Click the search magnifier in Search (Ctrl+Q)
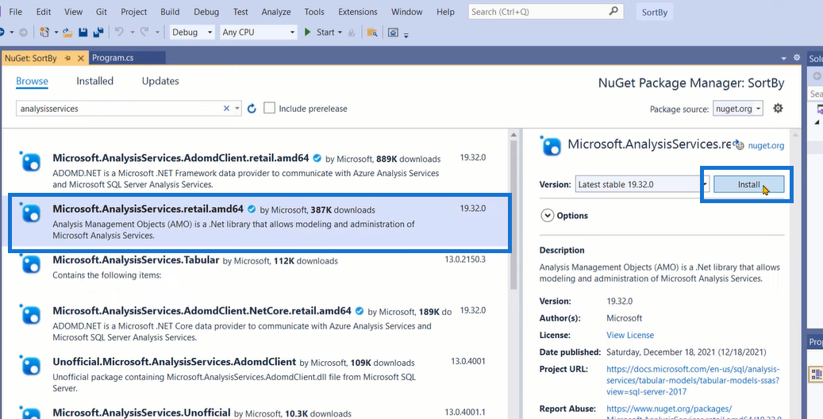The height and width of the screenshot is (419, 823). click(613, 11)
